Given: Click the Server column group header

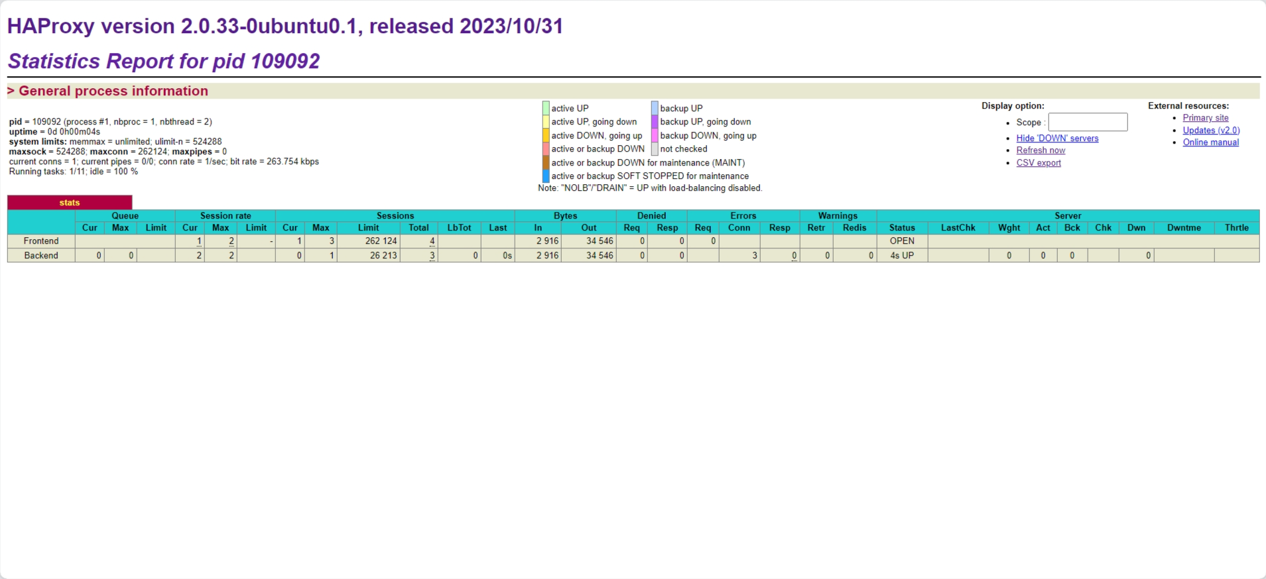Looking at the screenshot, I should 1068,216.
